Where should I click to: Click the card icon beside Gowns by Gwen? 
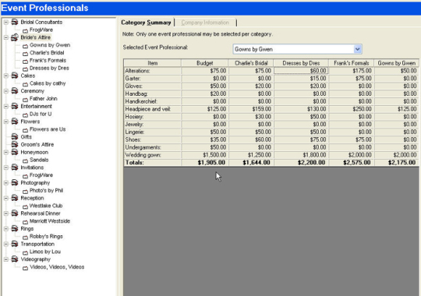tap(25, 46)
